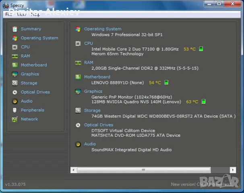Viewport: 244px width, 193px height.
Task: Open the File menu
Action: point(8,14)
